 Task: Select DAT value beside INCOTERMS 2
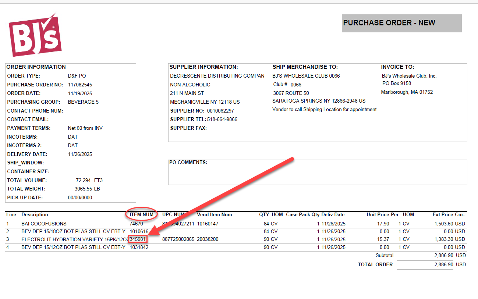click(73, 145)
